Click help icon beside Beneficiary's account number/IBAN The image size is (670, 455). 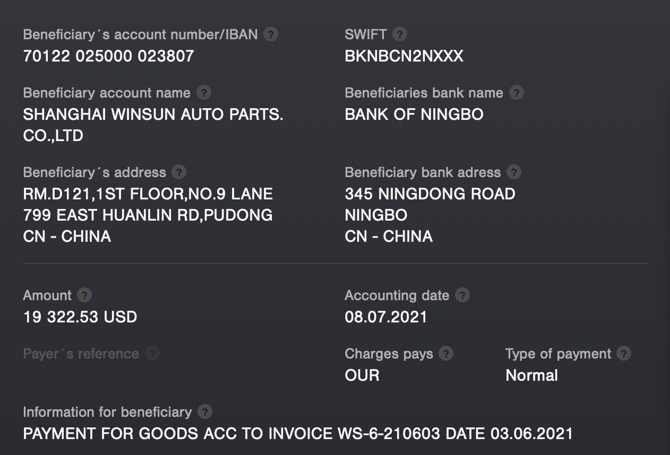[271, 34]
